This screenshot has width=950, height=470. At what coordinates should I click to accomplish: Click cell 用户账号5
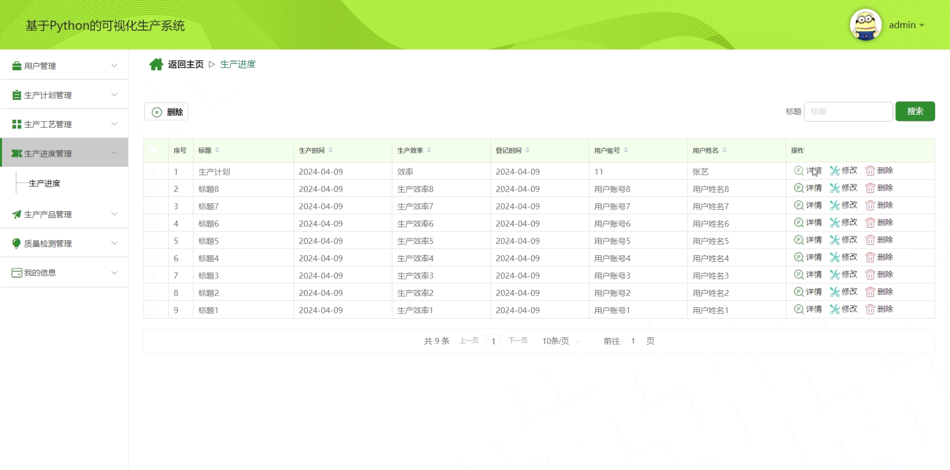tap(612, 241)
